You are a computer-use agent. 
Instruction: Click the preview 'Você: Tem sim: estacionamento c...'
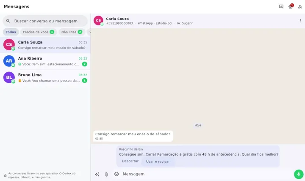pos(51,64)
